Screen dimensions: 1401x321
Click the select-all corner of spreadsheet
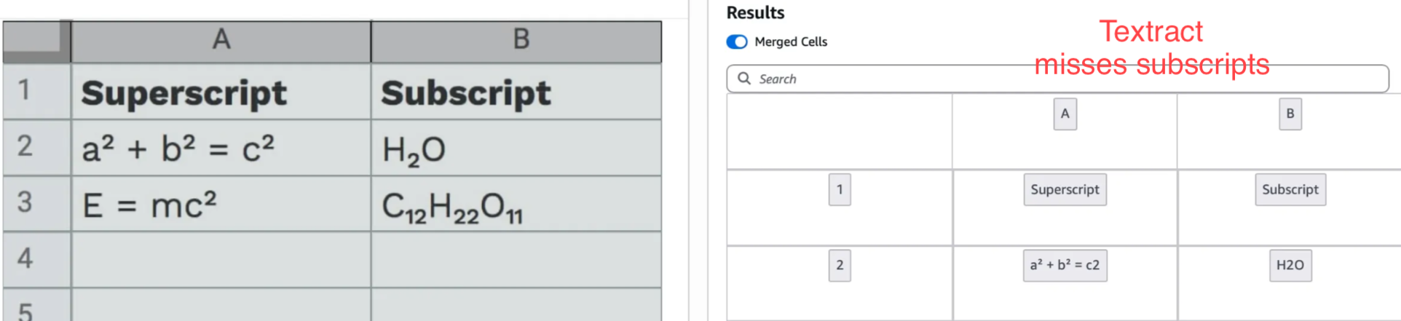point(36,40)
